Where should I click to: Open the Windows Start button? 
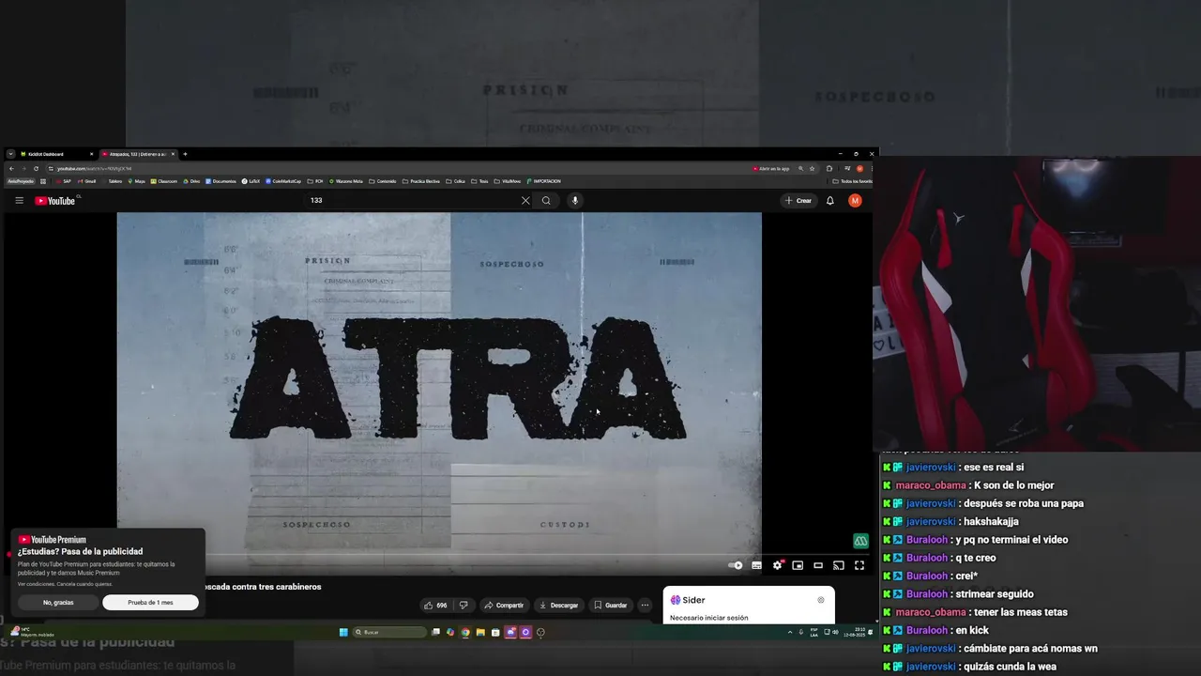click(x=343, y=632)
